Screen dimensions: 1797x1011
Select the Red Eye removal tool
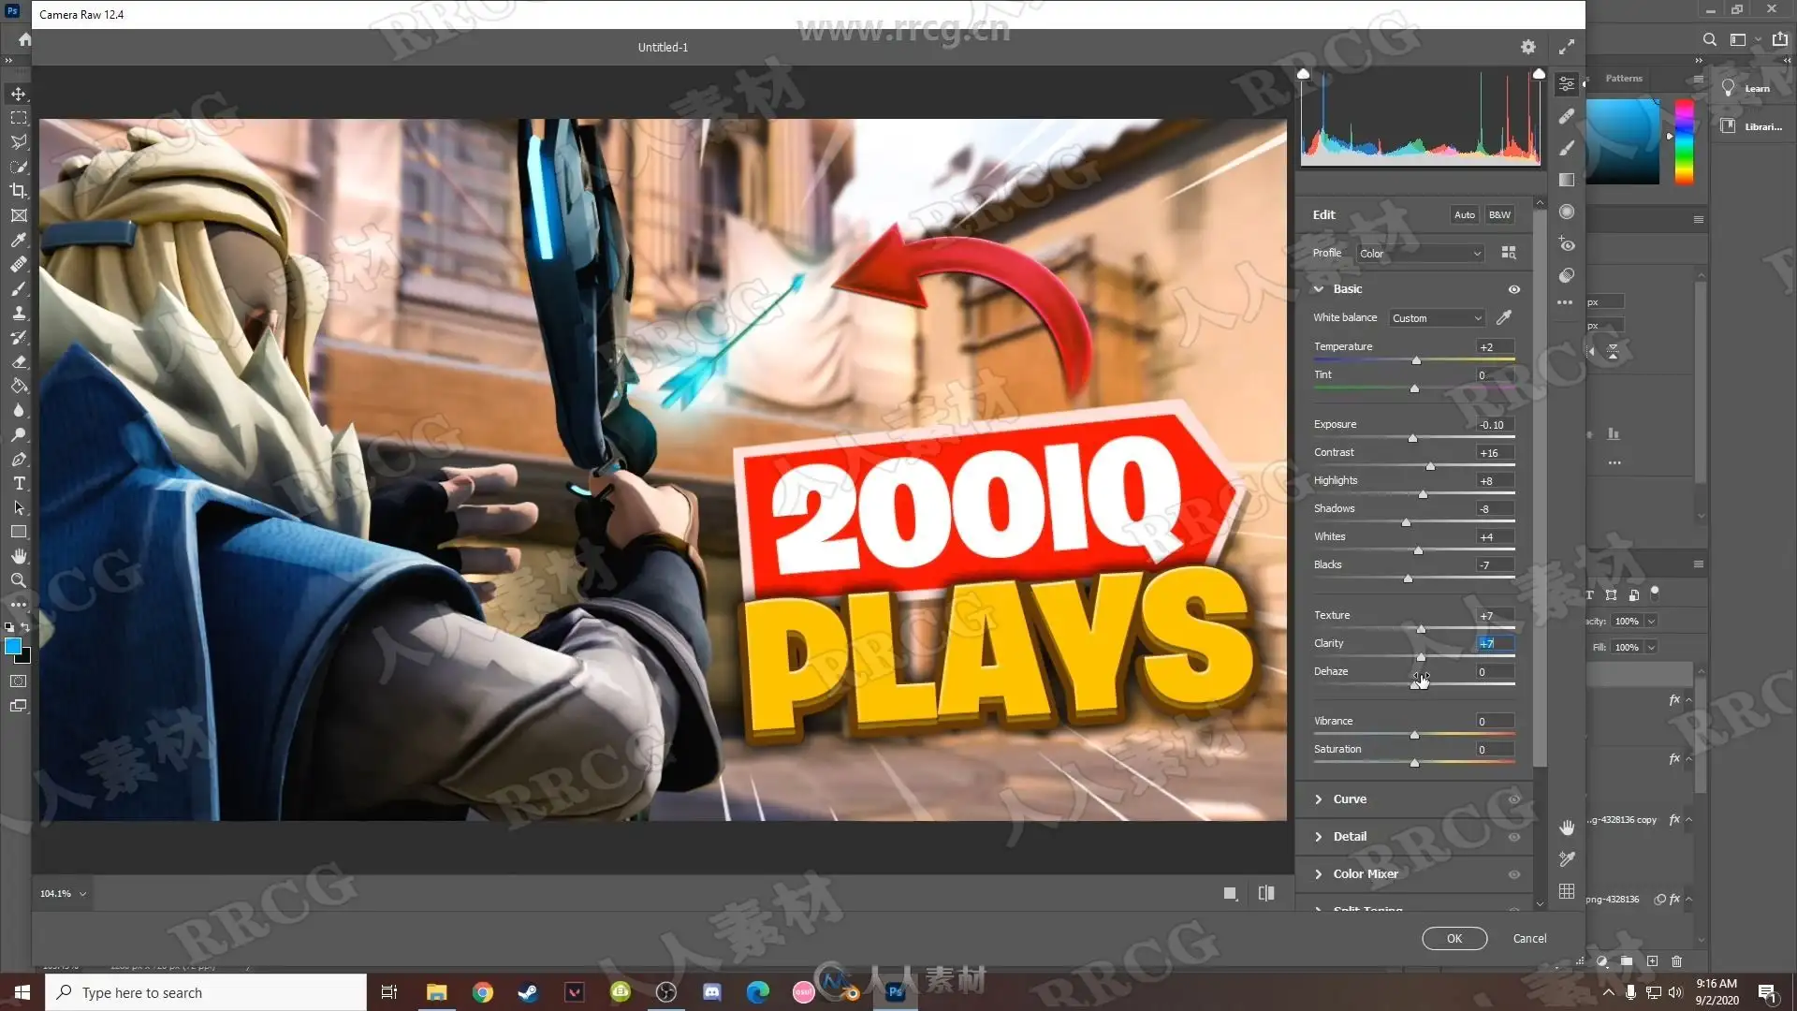point(1567,244)
